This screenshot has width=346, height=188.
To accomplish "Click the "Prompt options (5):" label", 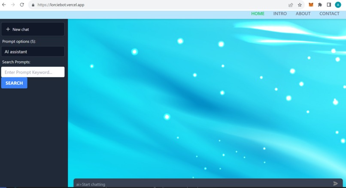I will point(19,42).
